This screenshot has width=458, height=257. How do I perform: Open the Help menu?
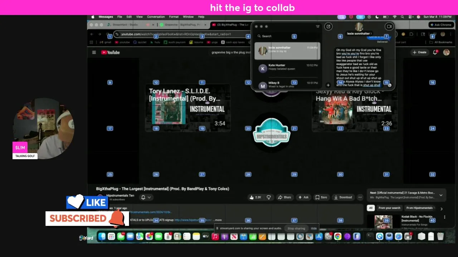pyautogui.click(x=201, y=17)
